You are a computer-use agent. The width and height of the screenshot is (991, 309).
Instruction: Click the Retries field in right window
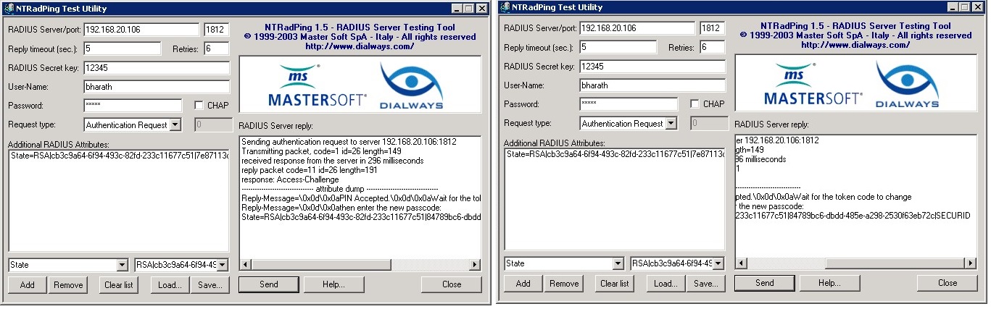coord(713,47)
